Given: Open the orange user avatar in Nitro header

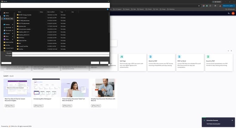Looking at the screenshot, I should coord(233,13).
